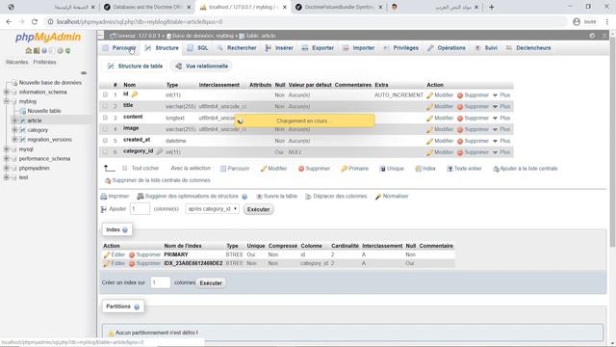The image size is (616, 347).
Task: Delete the content column via Supprimer
Action: pyautogui.click(x=473, y=118)
